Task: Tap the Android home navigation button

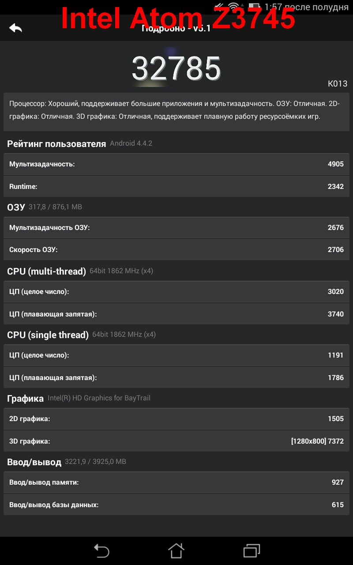Action: point(176,550)
